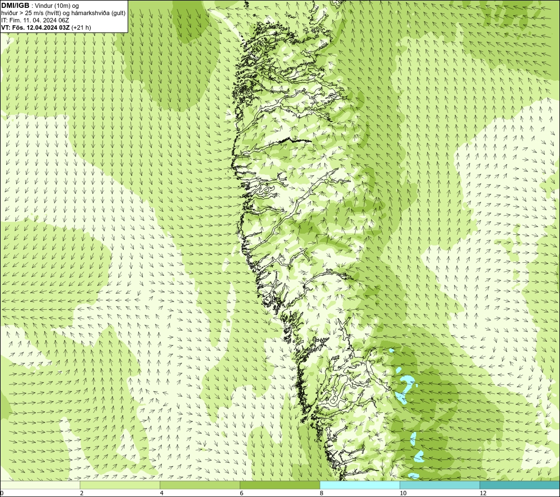Click the 6–8 m/s dark green segment
The height and width of the screenshot is (497, 560).
point(280,485)
